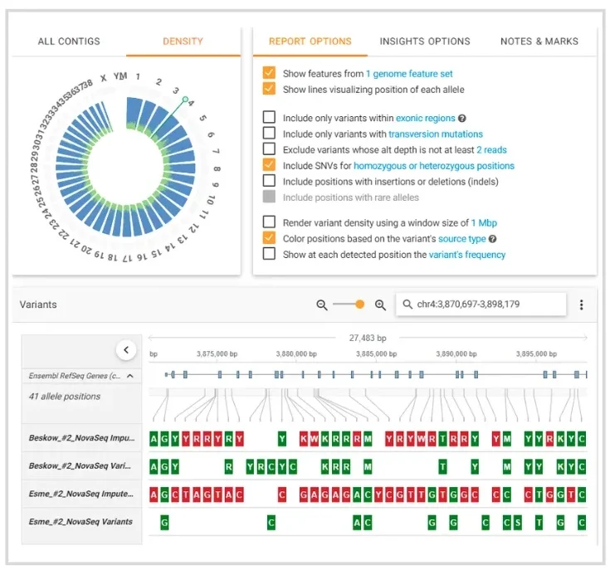Open the 2 reads depth selector
Image resolution: width=610 pixels, height=575 pixels.
[x=491, y=150]
